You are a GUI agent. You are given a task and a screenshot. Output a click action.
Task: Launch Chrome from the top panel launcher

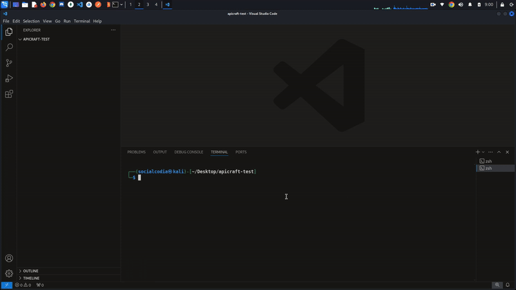52,5
